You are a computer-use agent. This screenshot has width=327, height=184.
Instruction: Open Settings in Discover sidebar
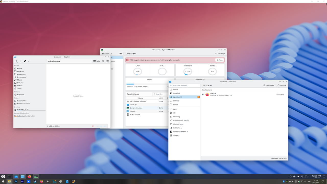pyautogui.click(x=184, y=101)
